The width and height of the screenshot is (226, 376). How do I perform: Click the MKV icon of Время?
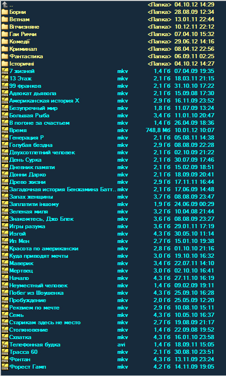pos(5,131)
